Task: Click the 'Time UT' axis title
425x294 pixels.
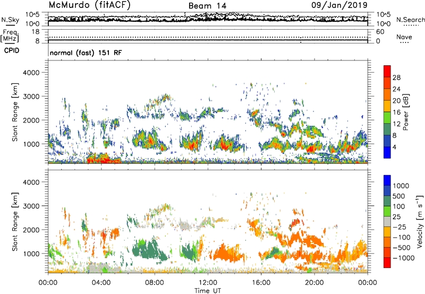Action: pyautogui.click(x=208, y=291)
